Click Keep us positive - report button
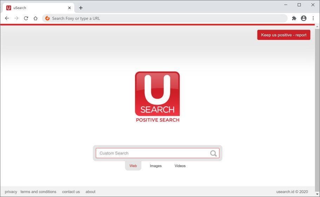320x197 pixels. pyautogui.click(x=284, y=35)
